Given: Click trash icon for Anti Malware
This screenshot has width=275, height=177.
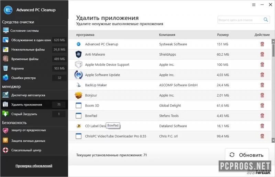Looking at the screenshot, I should 262,54.
